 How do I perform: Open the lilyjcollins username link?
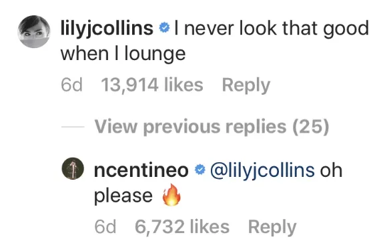pos(107,29)
